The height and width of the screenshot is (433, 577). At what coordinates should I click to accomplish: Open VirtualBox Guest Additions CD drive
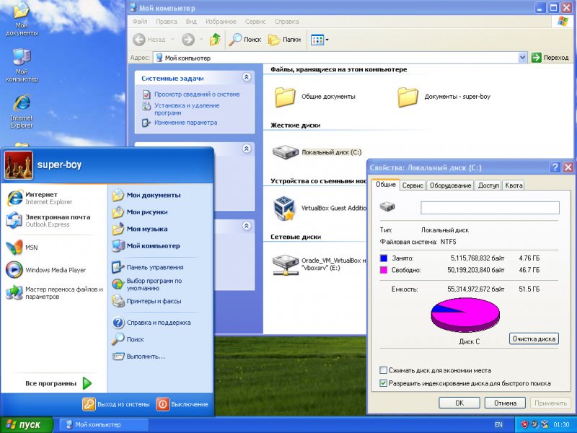point(320,208)
